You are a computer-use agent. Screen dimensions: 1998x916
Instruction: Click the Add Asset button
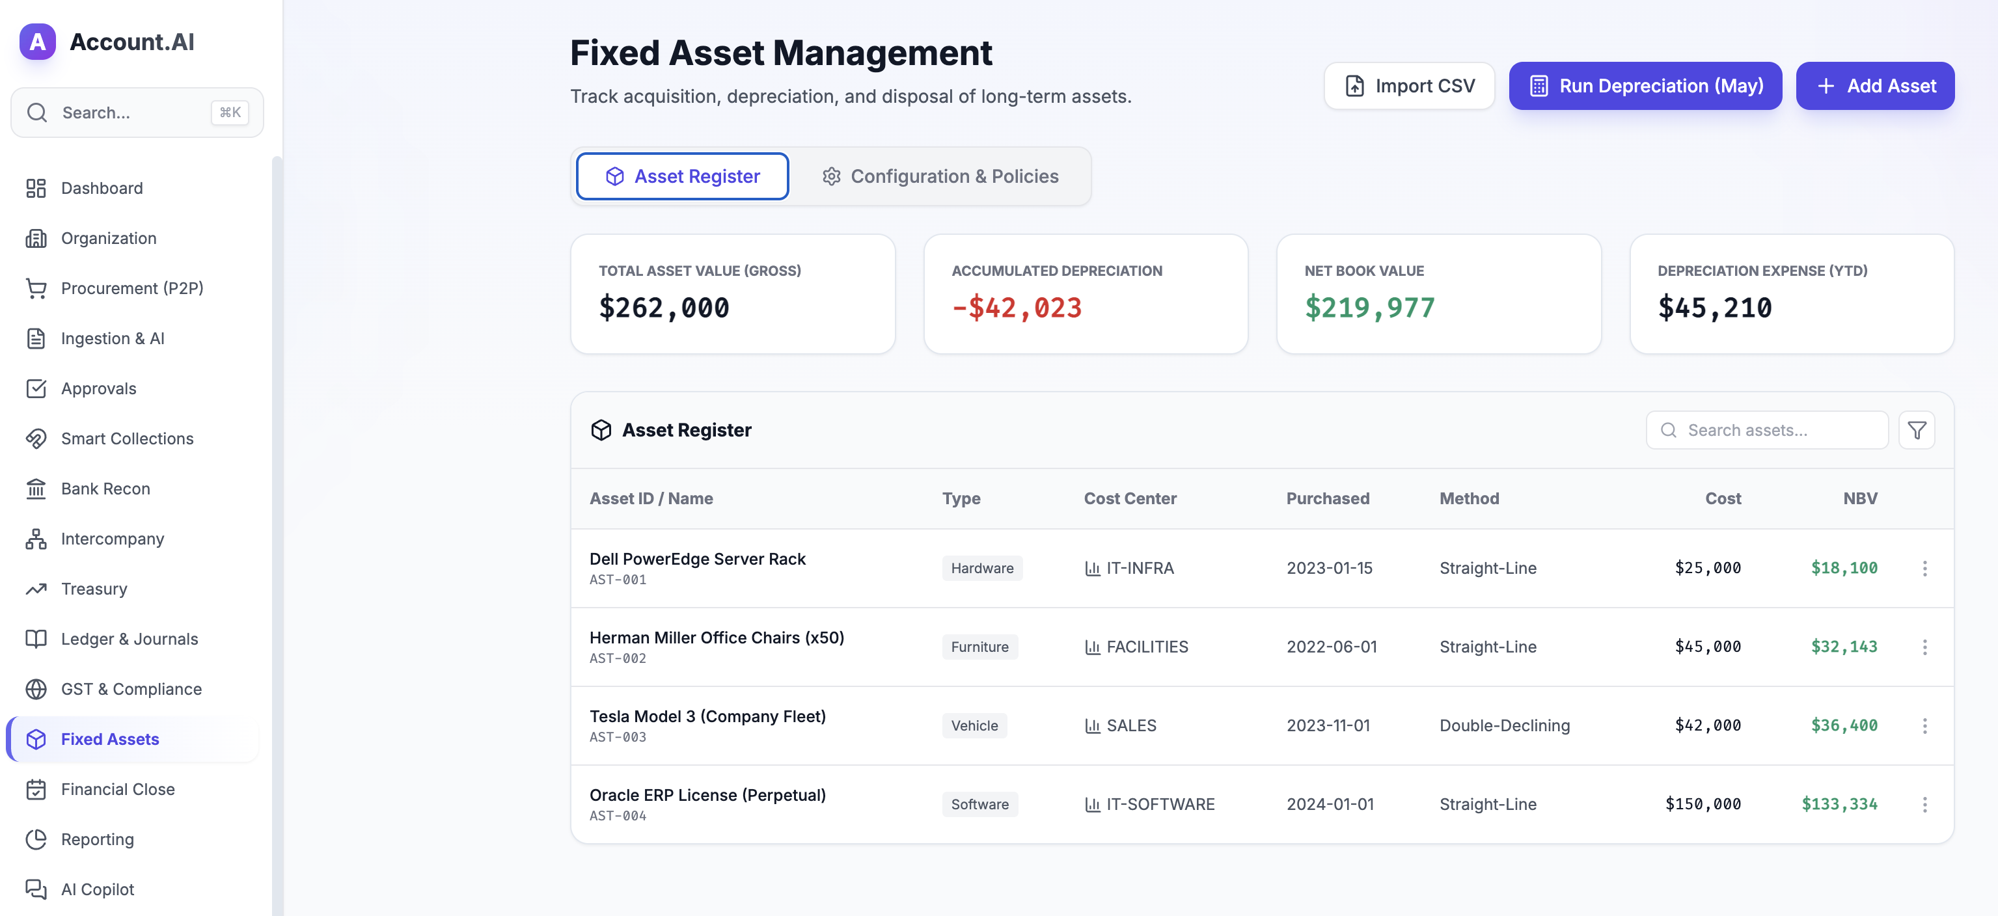(1875, 86)
